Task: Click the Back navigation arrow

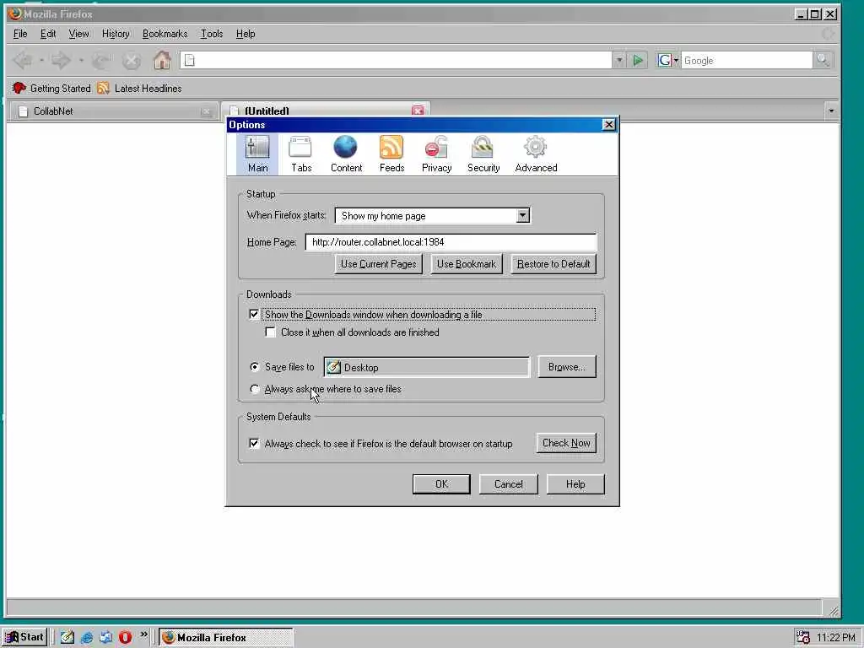Action: tap(23, 60)
